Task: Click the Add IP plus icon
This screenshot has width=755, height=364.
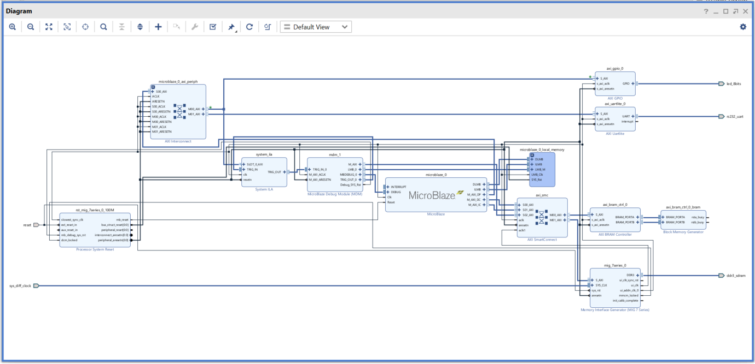Action: click(158, 27)
